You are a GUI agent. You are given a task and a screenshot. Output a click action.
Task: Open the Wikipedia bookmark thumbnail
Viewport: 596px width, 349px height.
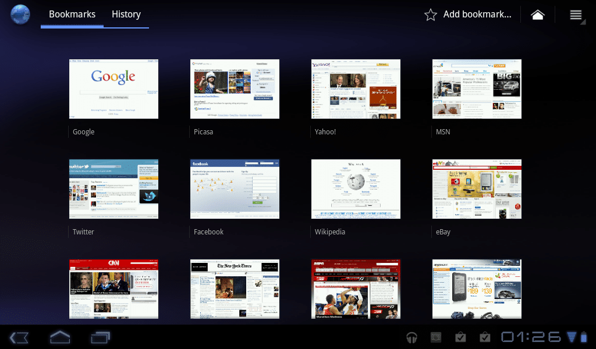(356, 188)
